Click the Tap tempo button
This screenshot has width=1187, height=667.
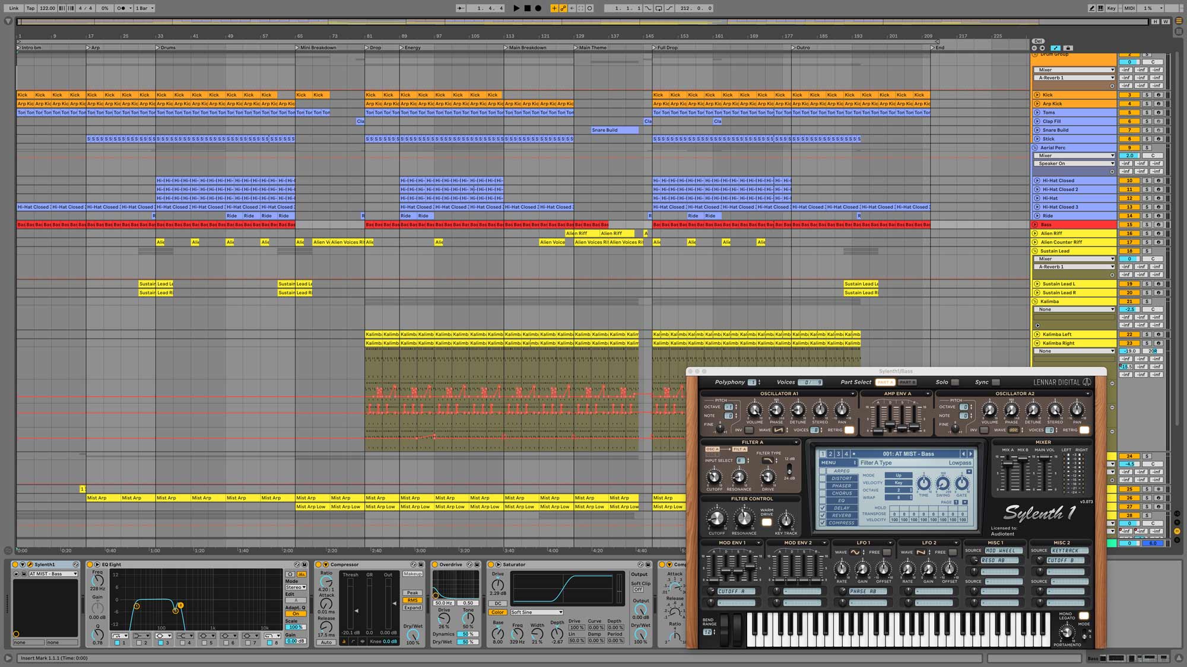point(30,8)
